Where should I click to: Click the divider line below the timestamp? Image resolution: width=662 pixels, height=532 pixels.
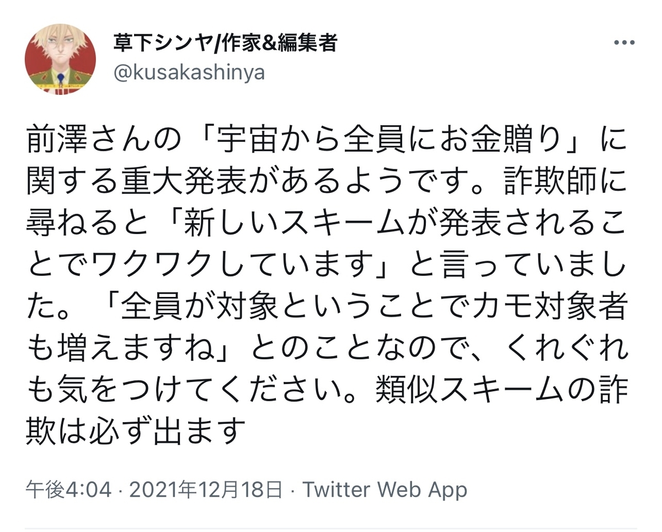click(x=331, y=525)
